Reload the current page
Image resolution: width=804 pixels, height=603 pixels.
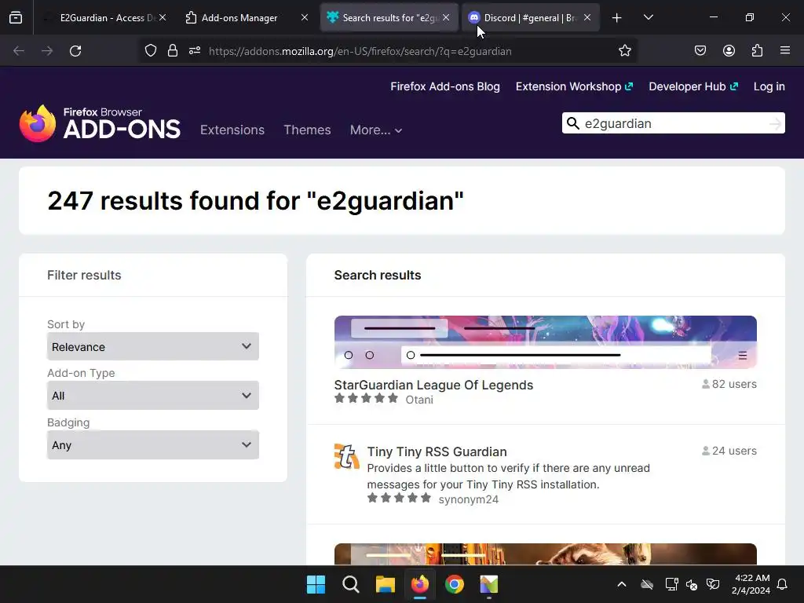point(75,51)
